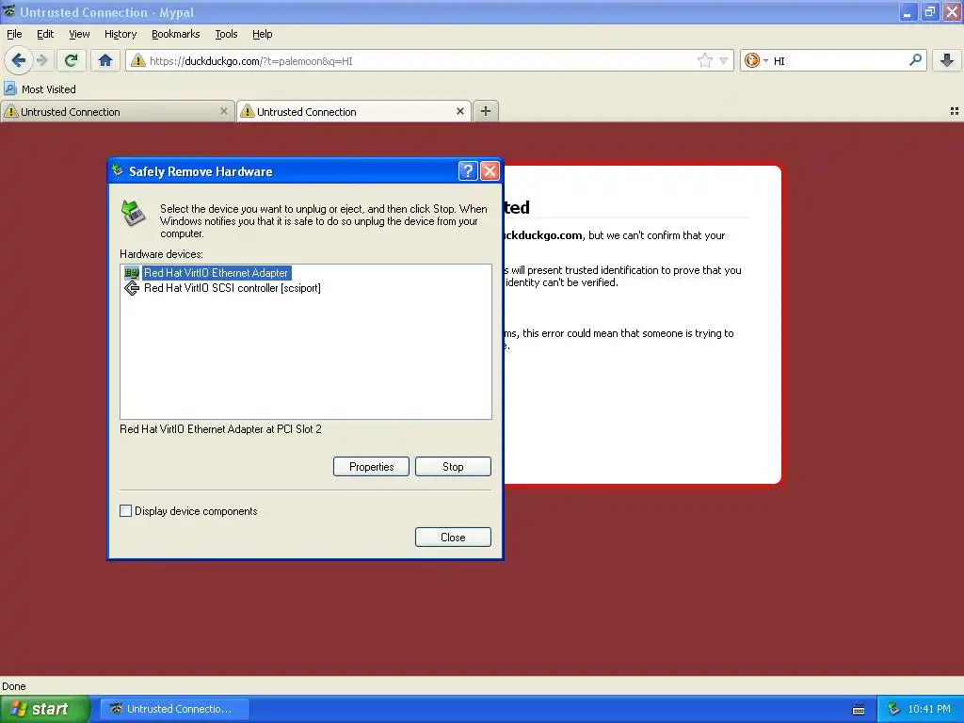
Task: Open the URL history dropdown arrow
Action: coord(724,60)
